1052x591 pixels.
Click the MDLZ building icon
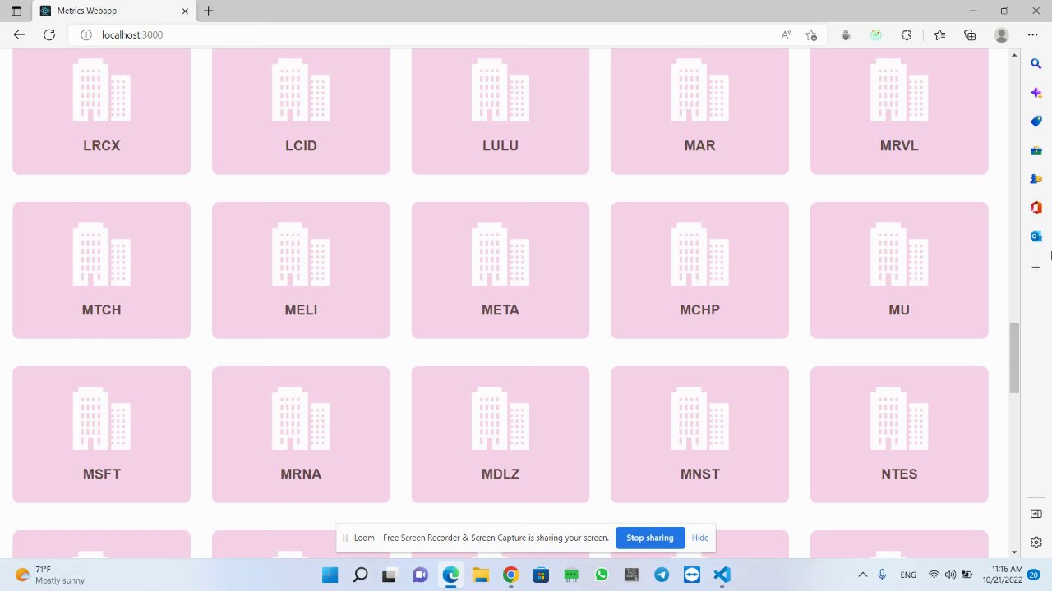tap(501, 418)
